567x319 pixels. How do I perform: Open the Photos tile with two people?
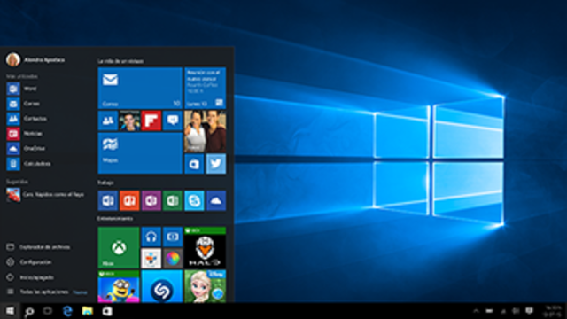point(205,131)
